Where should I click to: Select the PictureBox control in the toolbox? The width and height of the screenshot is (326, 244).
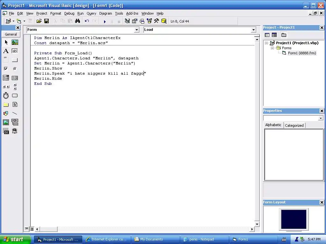click(15, 42)
